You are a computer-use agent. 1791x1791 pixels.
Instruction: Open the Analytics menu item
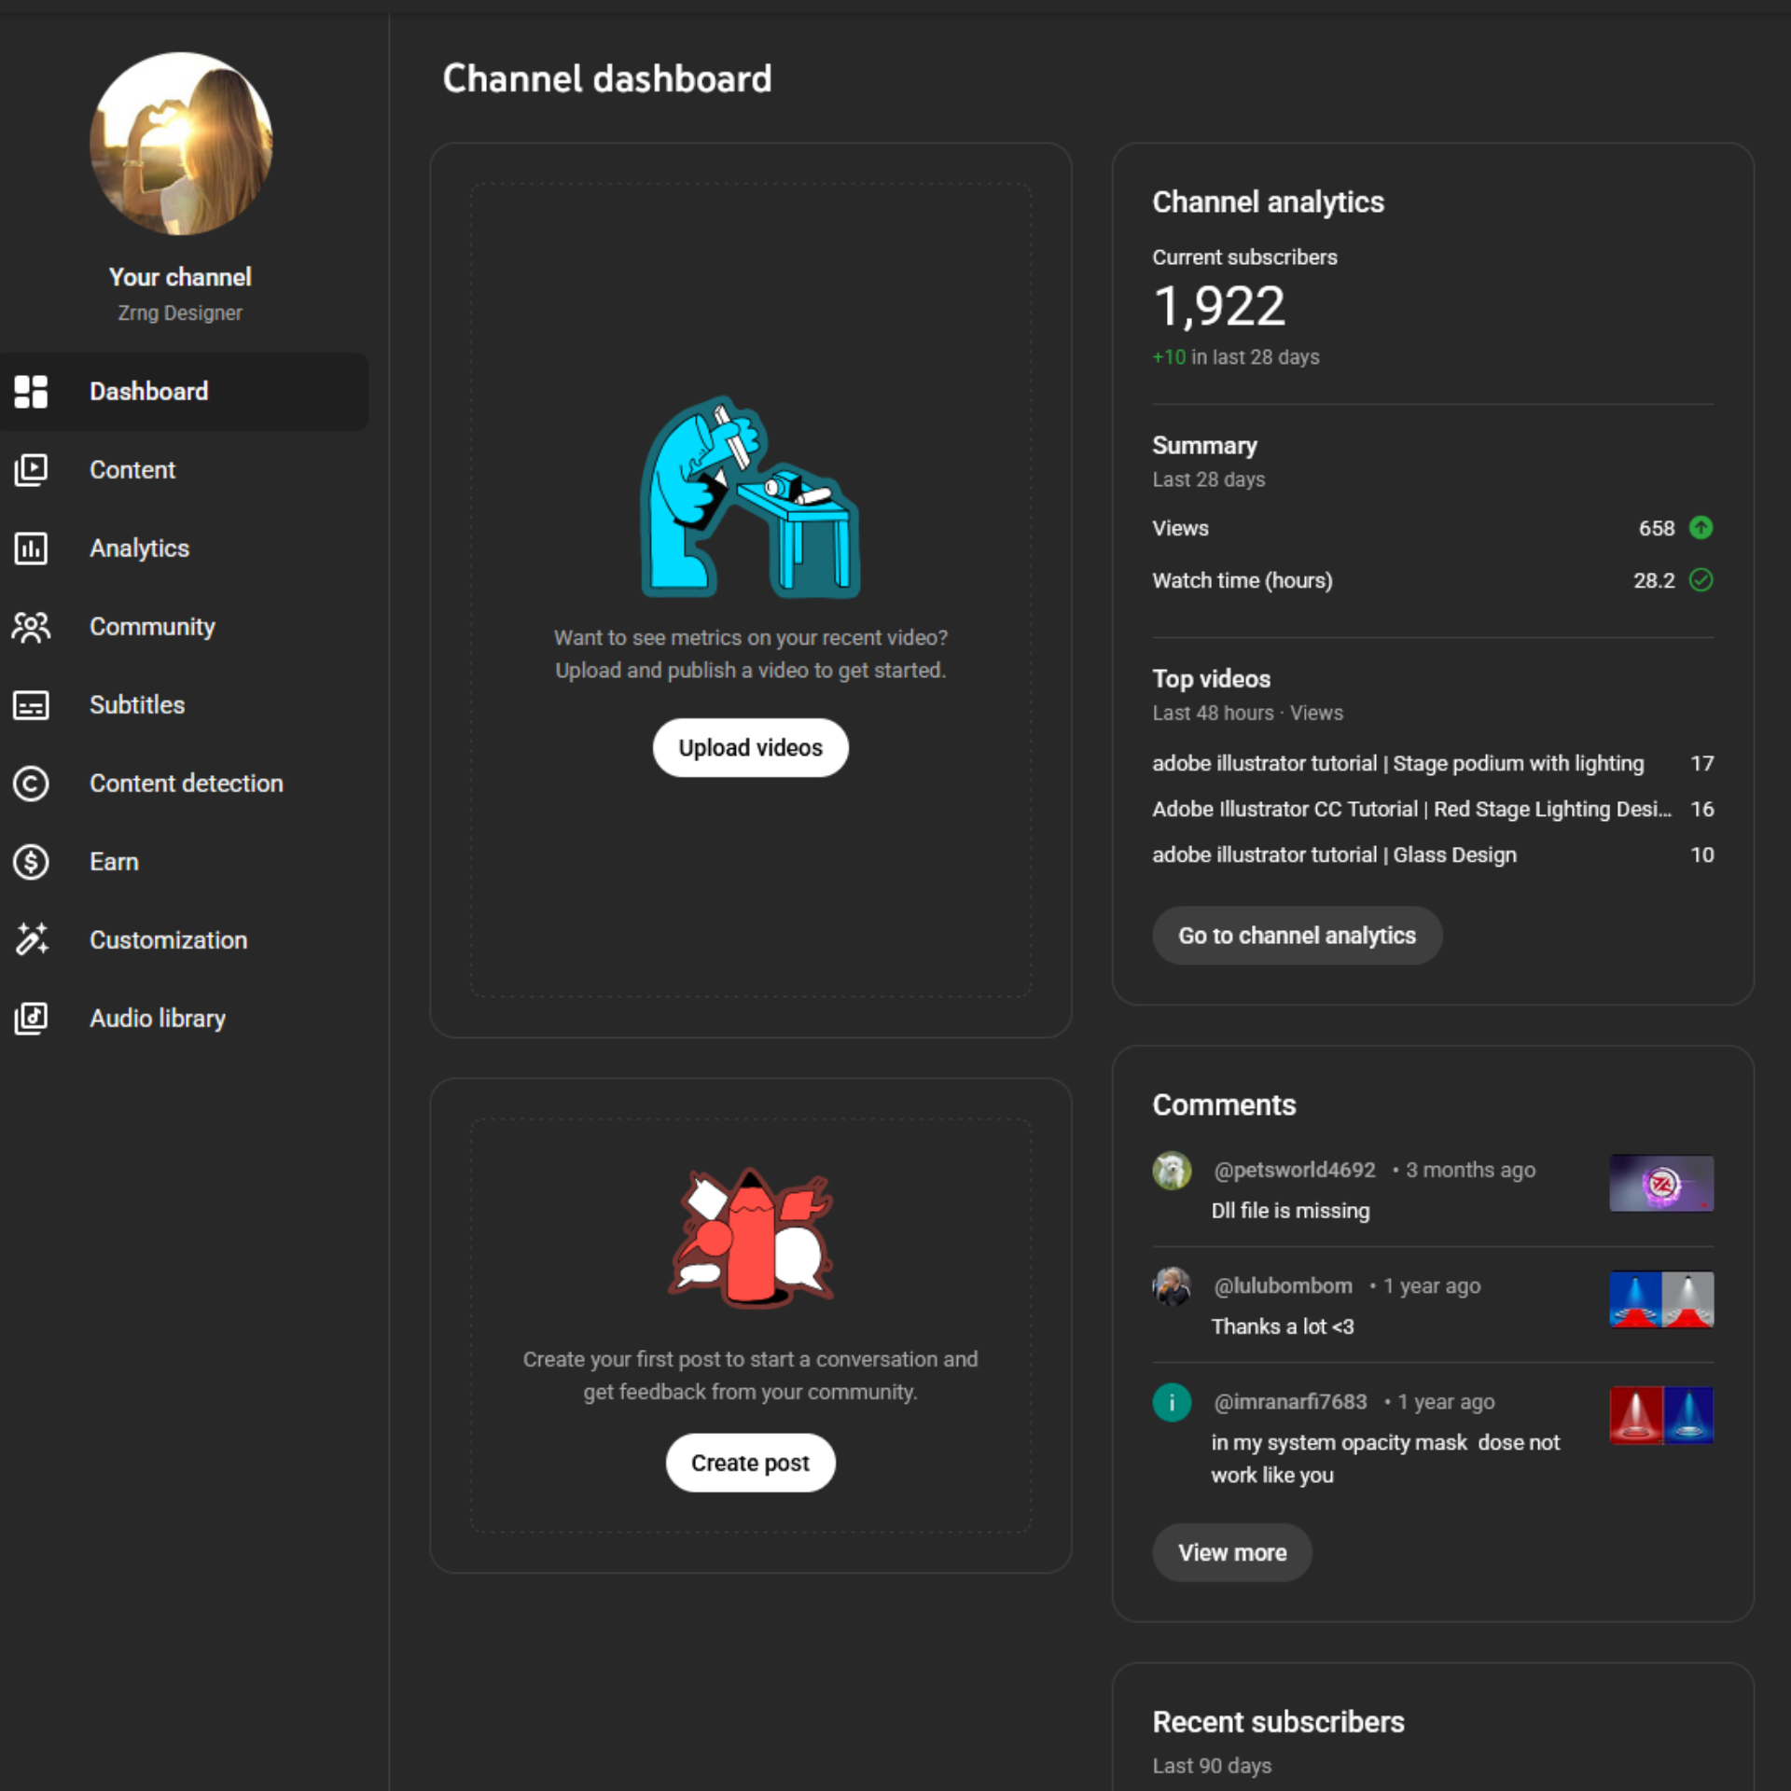(x=139, y=548)
